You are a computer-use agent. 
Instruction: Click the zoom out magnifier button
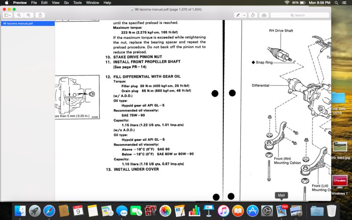pos(19,15)
